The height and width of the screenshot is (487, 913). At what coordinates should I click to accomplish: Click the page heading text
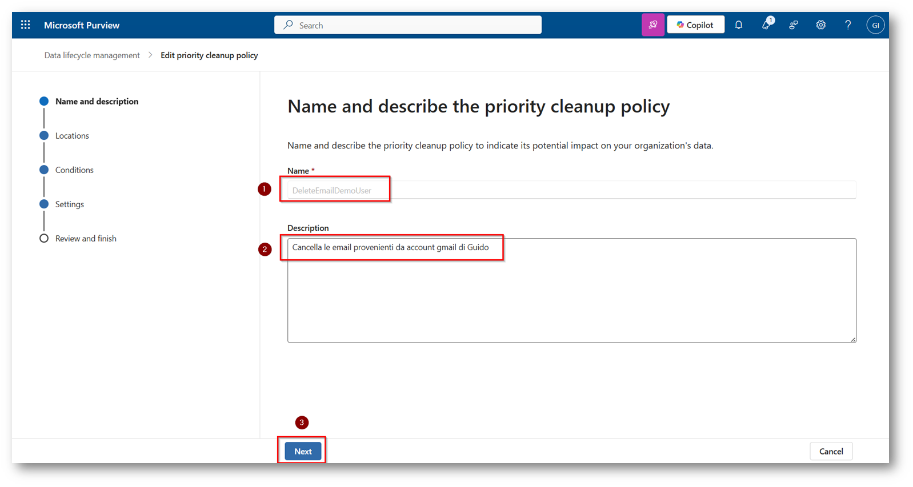(479, 106)
